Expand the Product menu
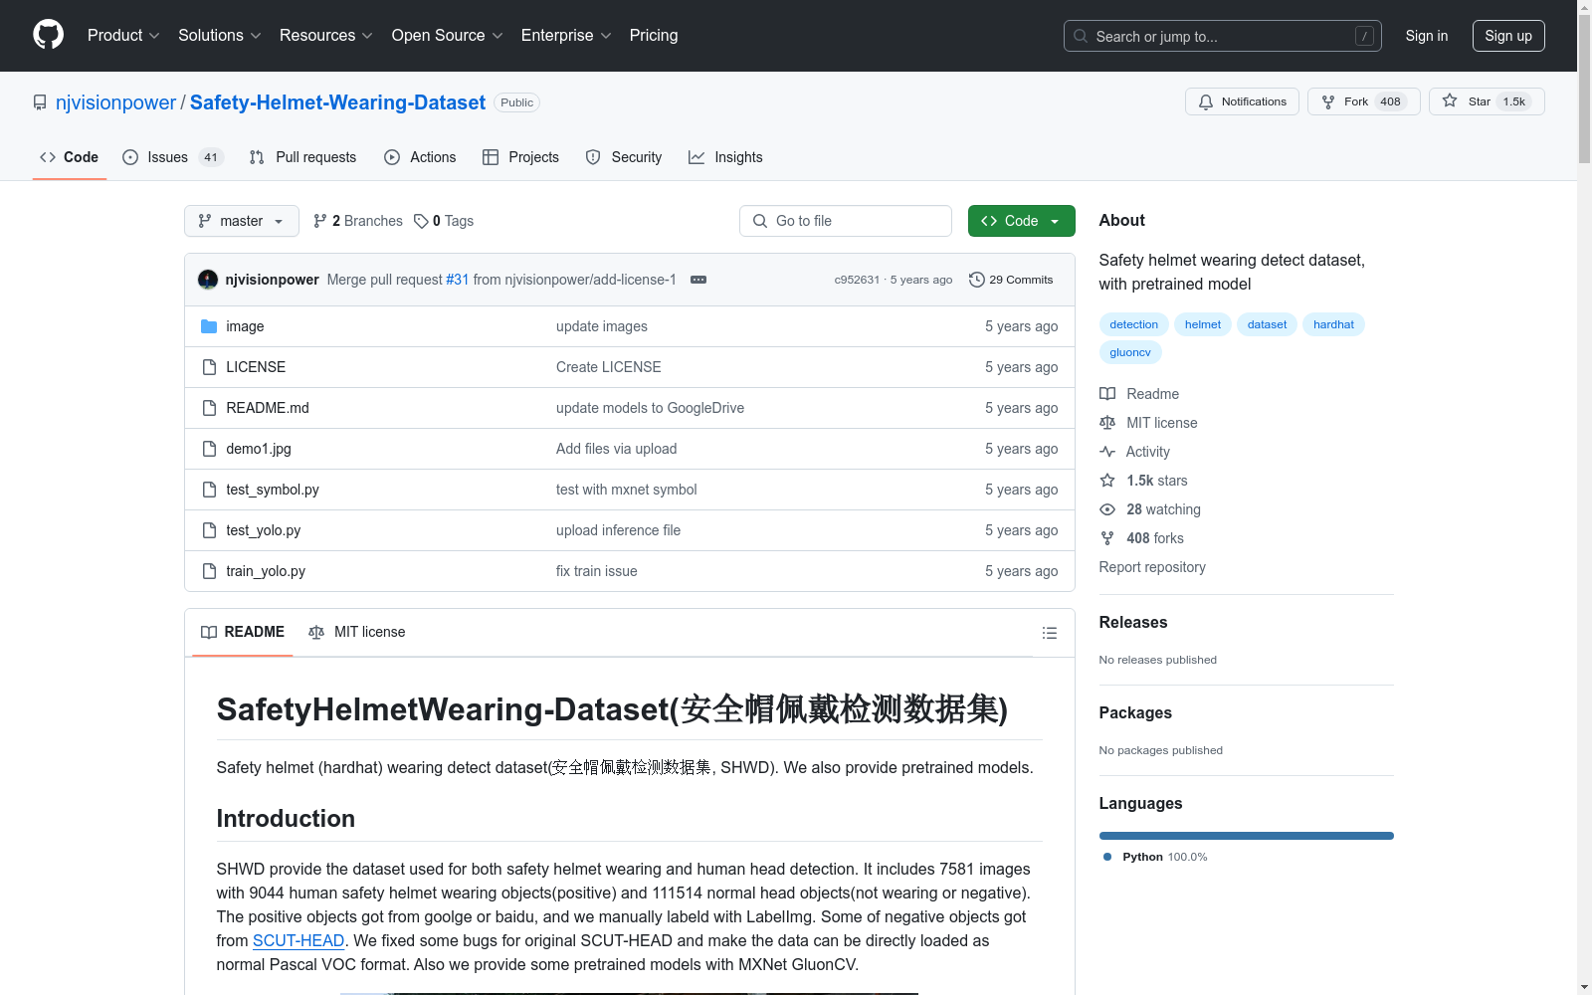1592x995 pixels. coord(123,36)
